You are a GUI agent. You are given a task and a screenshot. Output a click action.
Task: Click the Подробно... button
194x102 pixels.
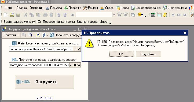coord(148,54)
